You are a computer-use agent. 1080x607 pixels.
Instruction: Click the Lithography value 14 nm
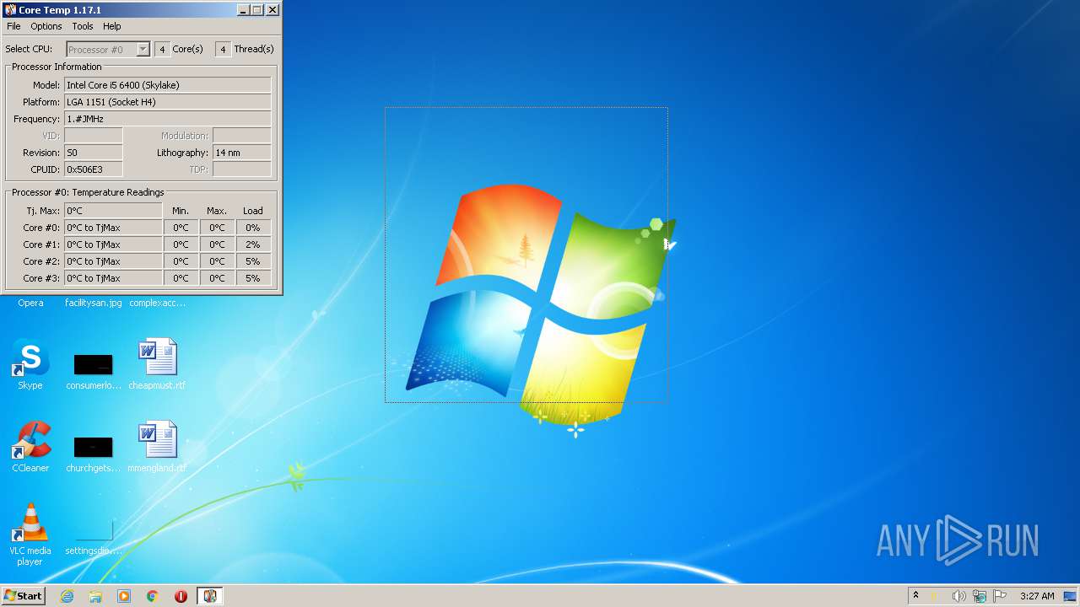(x=242, y=153)
